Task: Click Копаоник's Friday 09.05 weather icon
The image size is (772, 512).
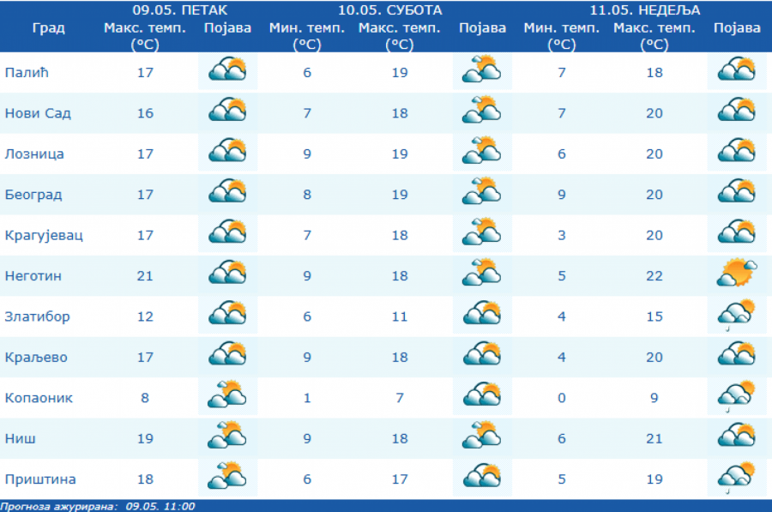Action: tap(227, 397)
